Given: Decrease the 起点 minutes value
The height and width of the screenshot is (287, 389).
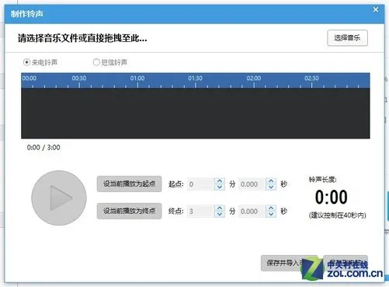Looking at the screenshot, I should [x=220, y=187].
